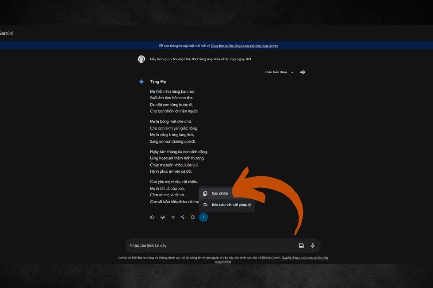
Task: Open the Gemini privacy center banner link
Action: pyautogui.click(x=244, y=46)
